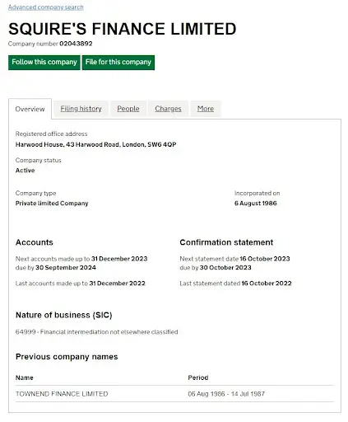Click the Harwood House registered office address
348x422 pixels.
point(95,144)
